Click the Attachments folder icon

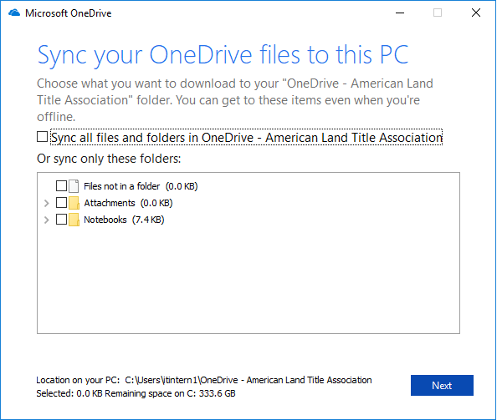74,203
